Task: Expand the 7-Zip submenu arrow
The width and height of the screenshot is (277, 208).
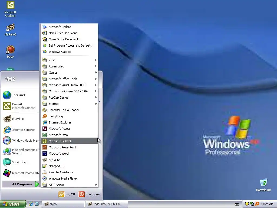Action: pos(96,60)
